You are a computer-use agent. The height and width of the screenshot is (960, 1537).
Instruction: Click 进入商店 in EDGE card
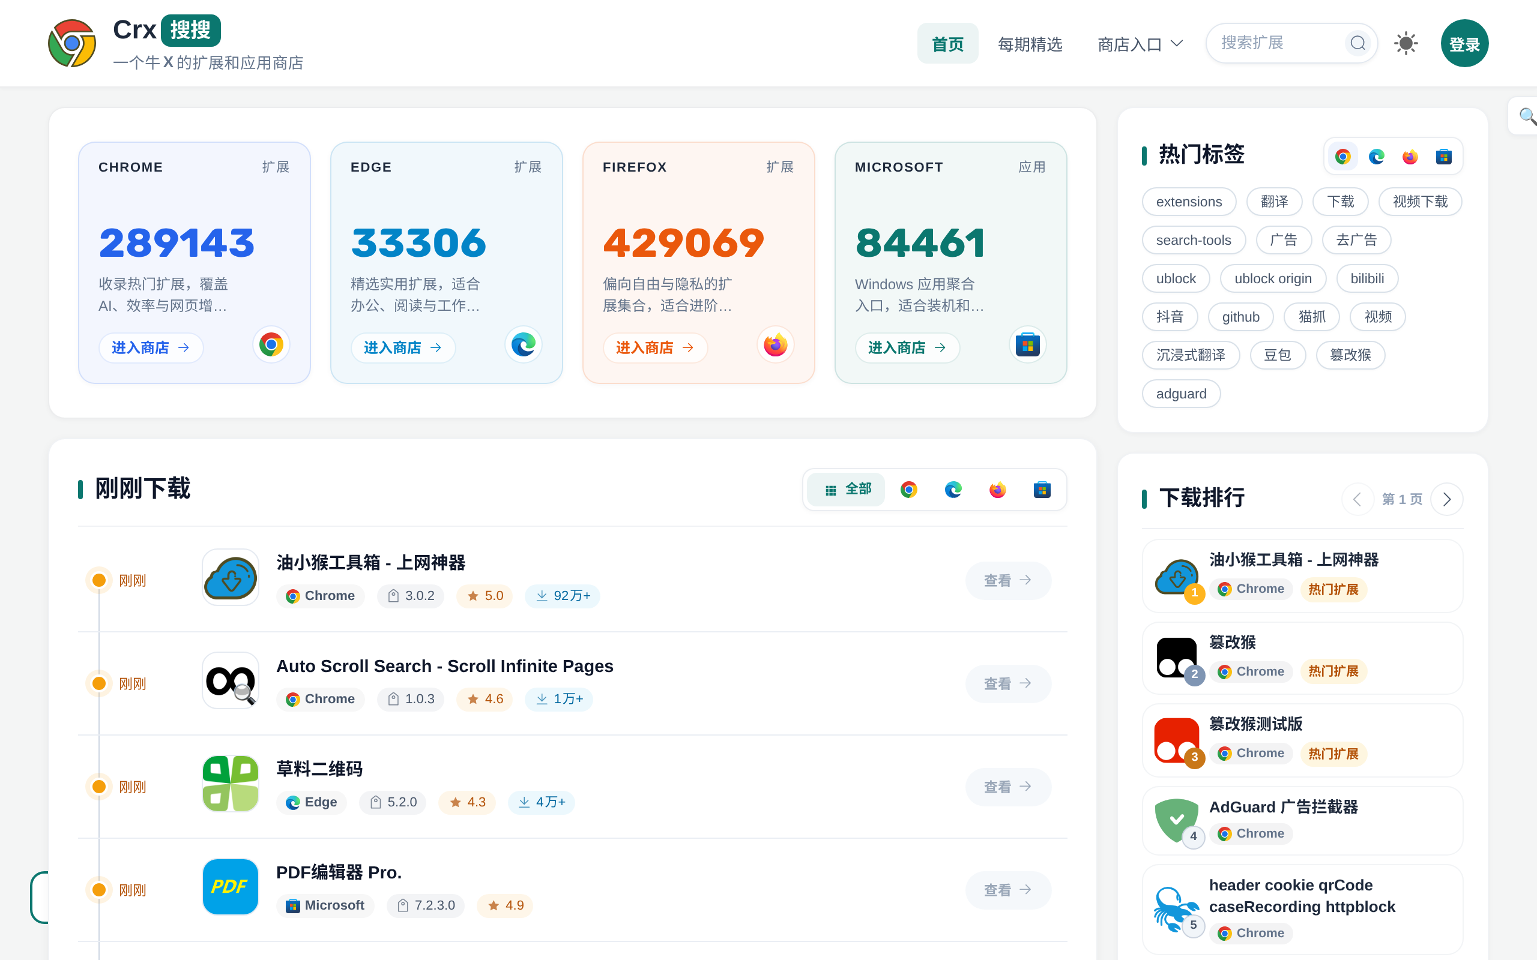tap(403, 348)
